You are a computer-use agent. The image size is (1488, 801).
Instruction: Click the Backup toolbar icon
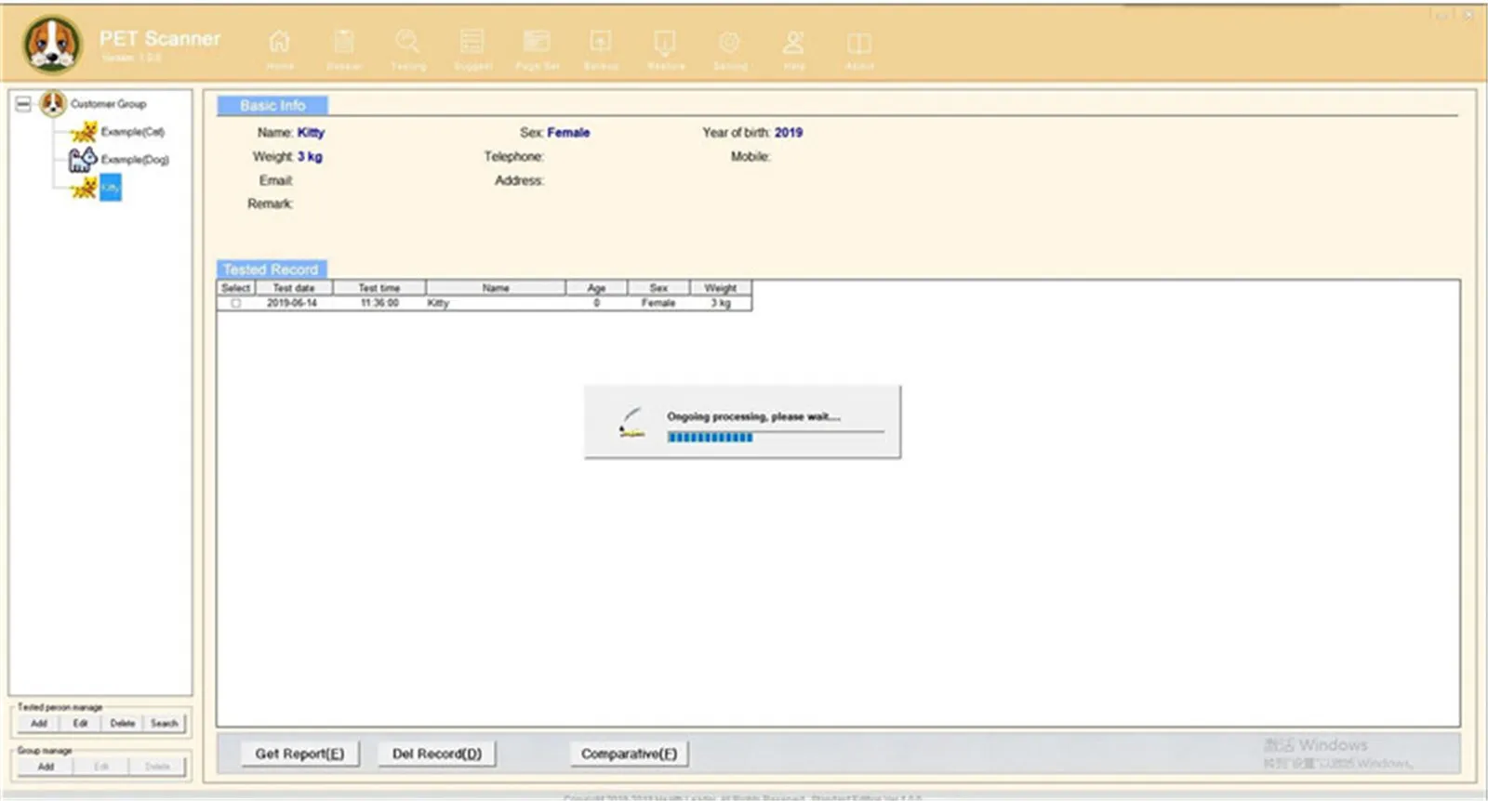(x=601, y=43)
